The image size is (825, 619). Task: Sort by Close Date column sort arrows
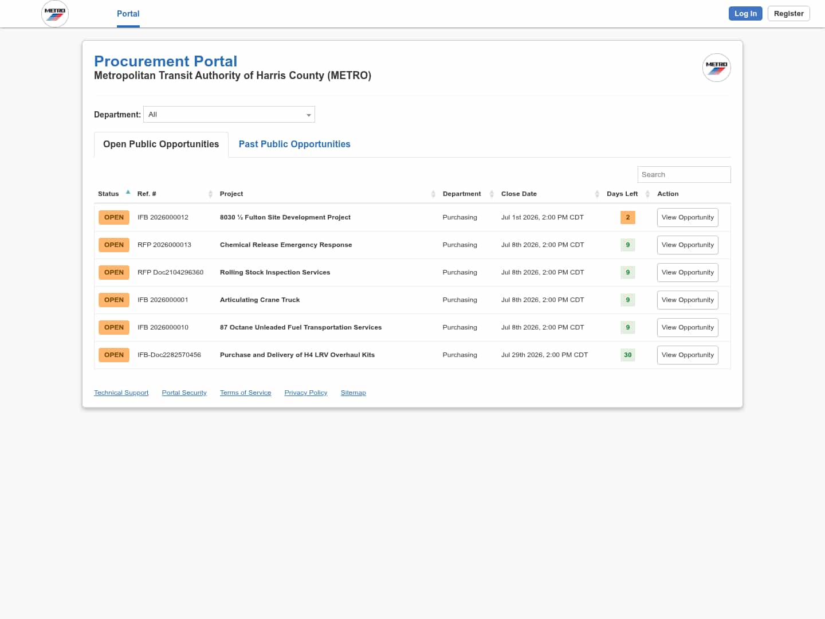[x=597, y=194]
